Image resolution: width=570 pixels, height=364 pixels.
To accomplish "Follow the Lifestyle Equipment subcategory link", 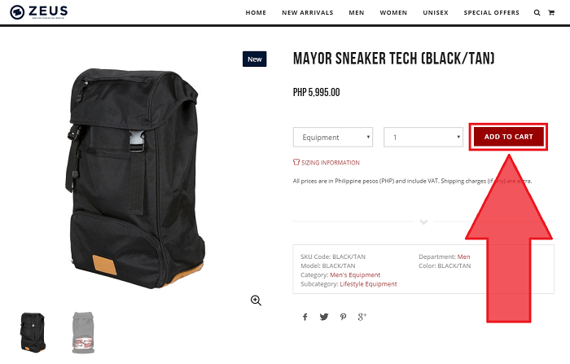I will (x=368, y=284).
